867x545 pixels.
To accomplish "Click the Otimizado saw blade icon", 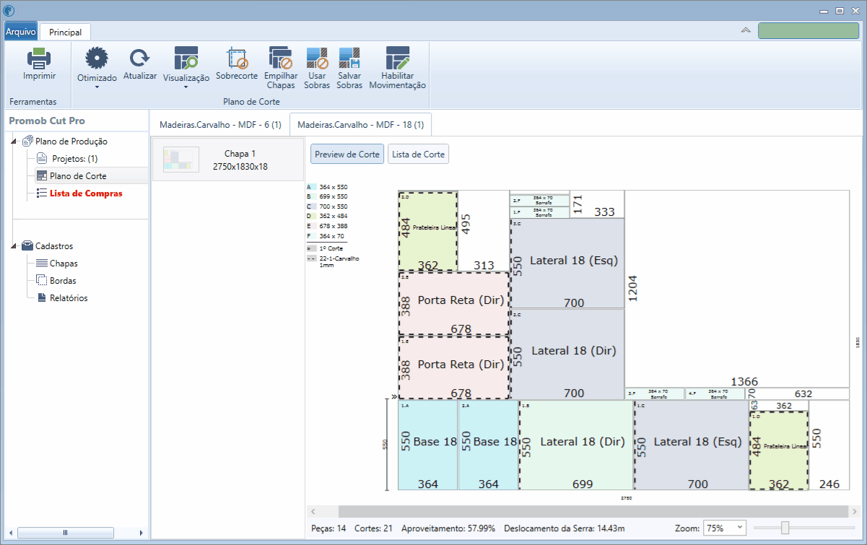I will 96,58.
